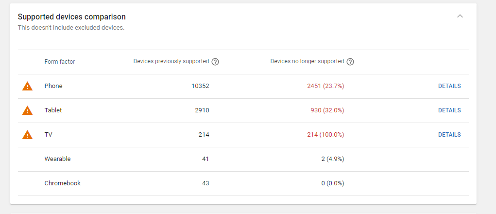This screenshot has height=214, width=496.
Task: Open DETAILS for the Phone row
Action: [449, 86]
